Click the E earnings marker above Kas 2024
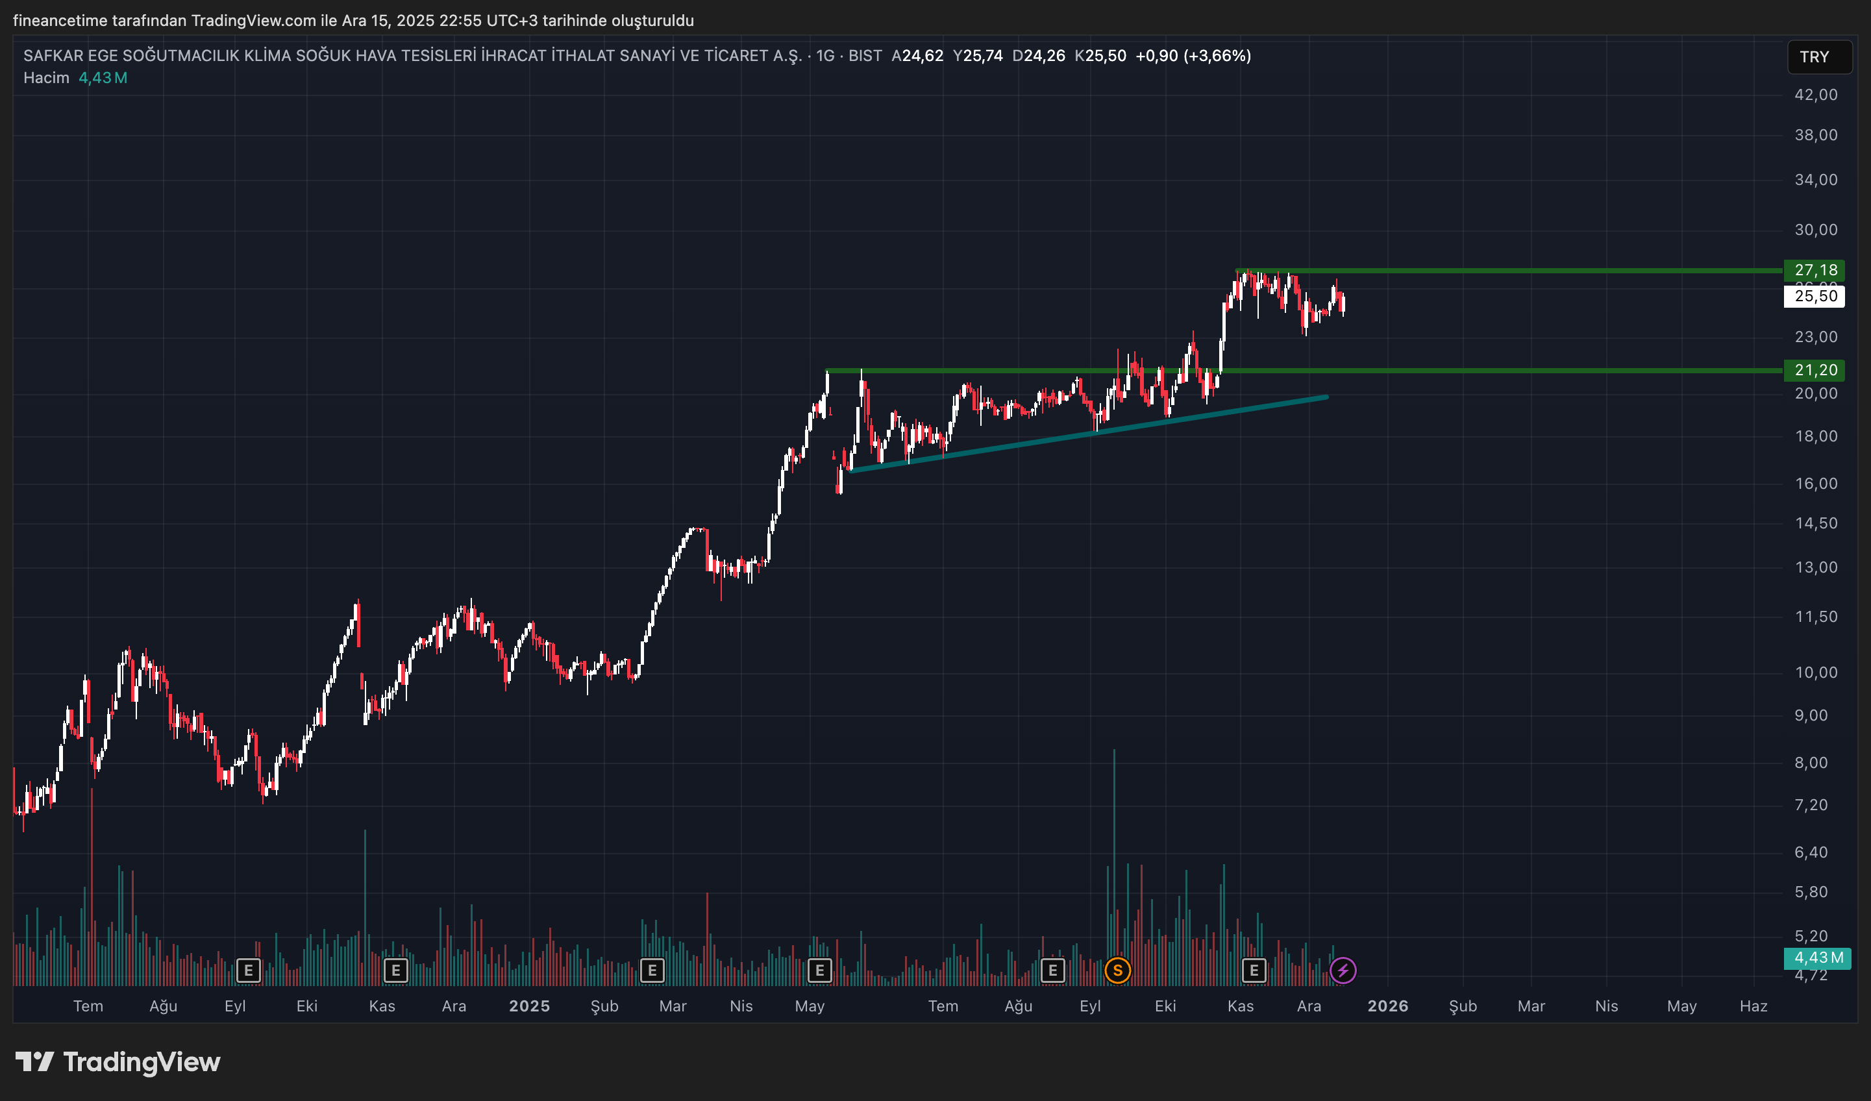The image size is (1871, 1101). point(396,971)
